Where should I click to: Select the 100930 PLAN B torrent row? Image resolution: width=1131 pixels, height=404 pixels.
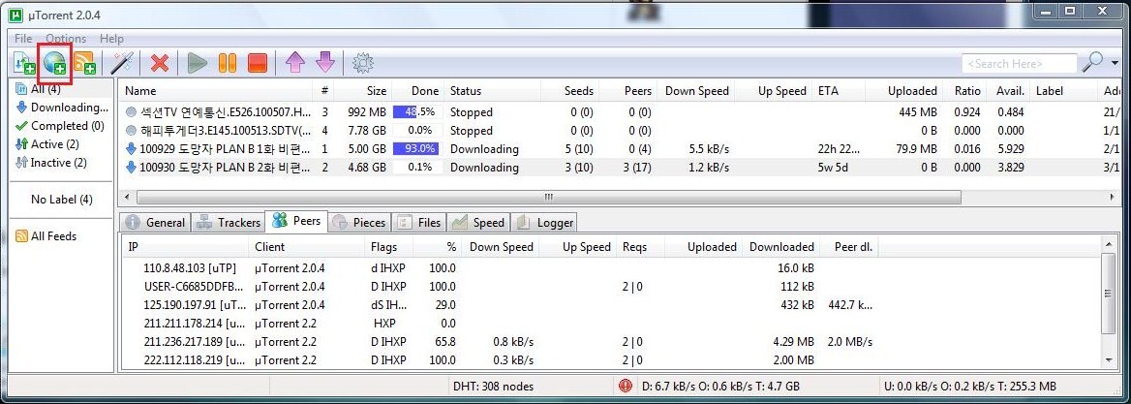pos(621,168)
